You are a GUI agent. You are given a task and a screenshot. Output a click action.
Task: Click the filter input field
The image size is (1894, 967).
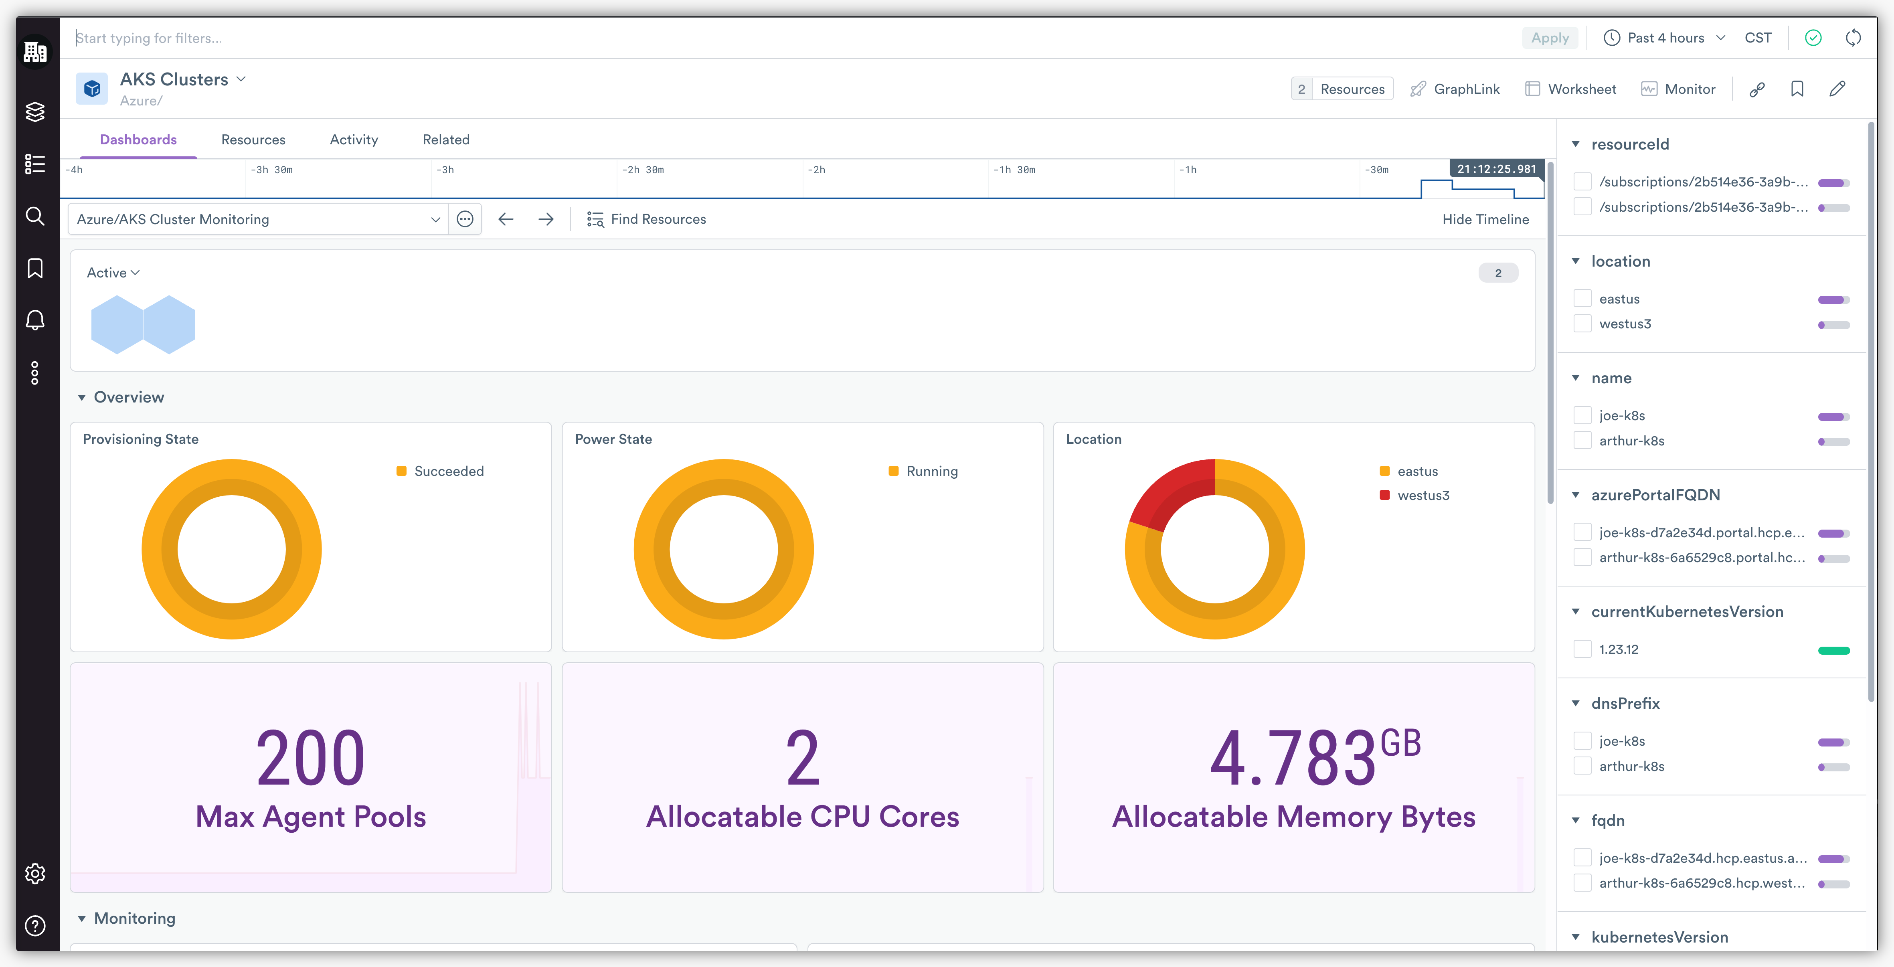[794, 38]
